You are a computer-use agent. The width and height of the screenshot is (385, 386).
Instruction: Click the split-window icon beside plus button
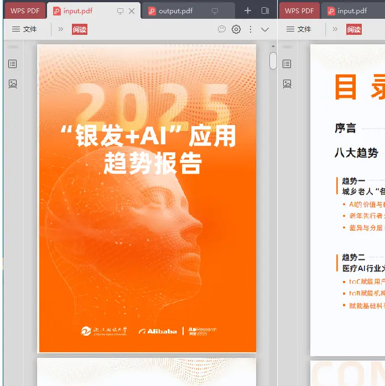265,11
